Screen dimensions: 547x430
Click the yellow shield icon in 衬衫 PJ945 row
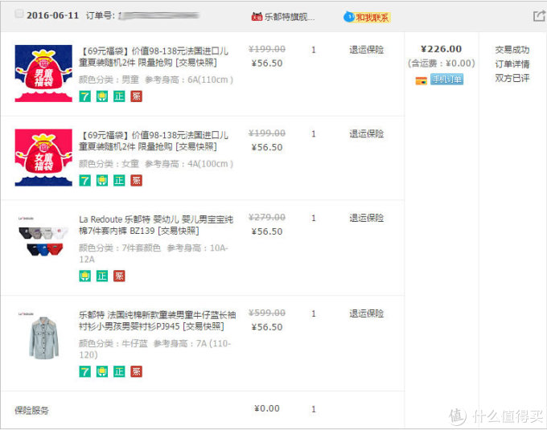click(x=102, y=371)
